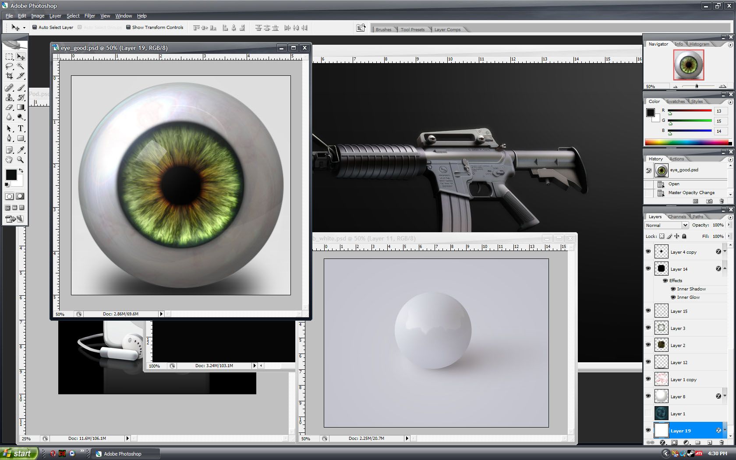736x460 pixels.
Task: Hide Layer 15 using its eye icon
Action: coord(648,311)
